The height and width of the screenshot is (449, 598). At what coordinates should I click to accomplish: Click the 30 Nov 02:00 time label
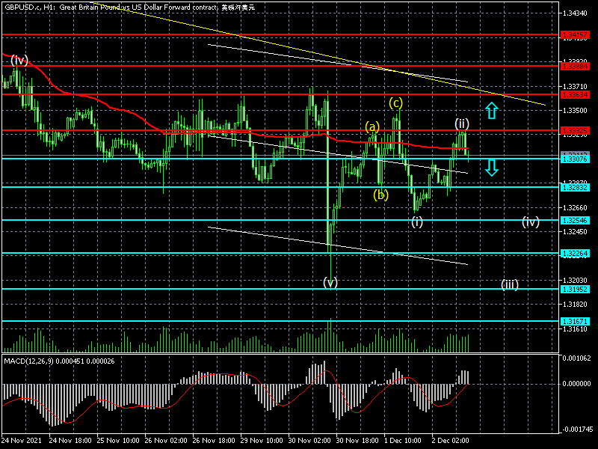click(309, 441)
